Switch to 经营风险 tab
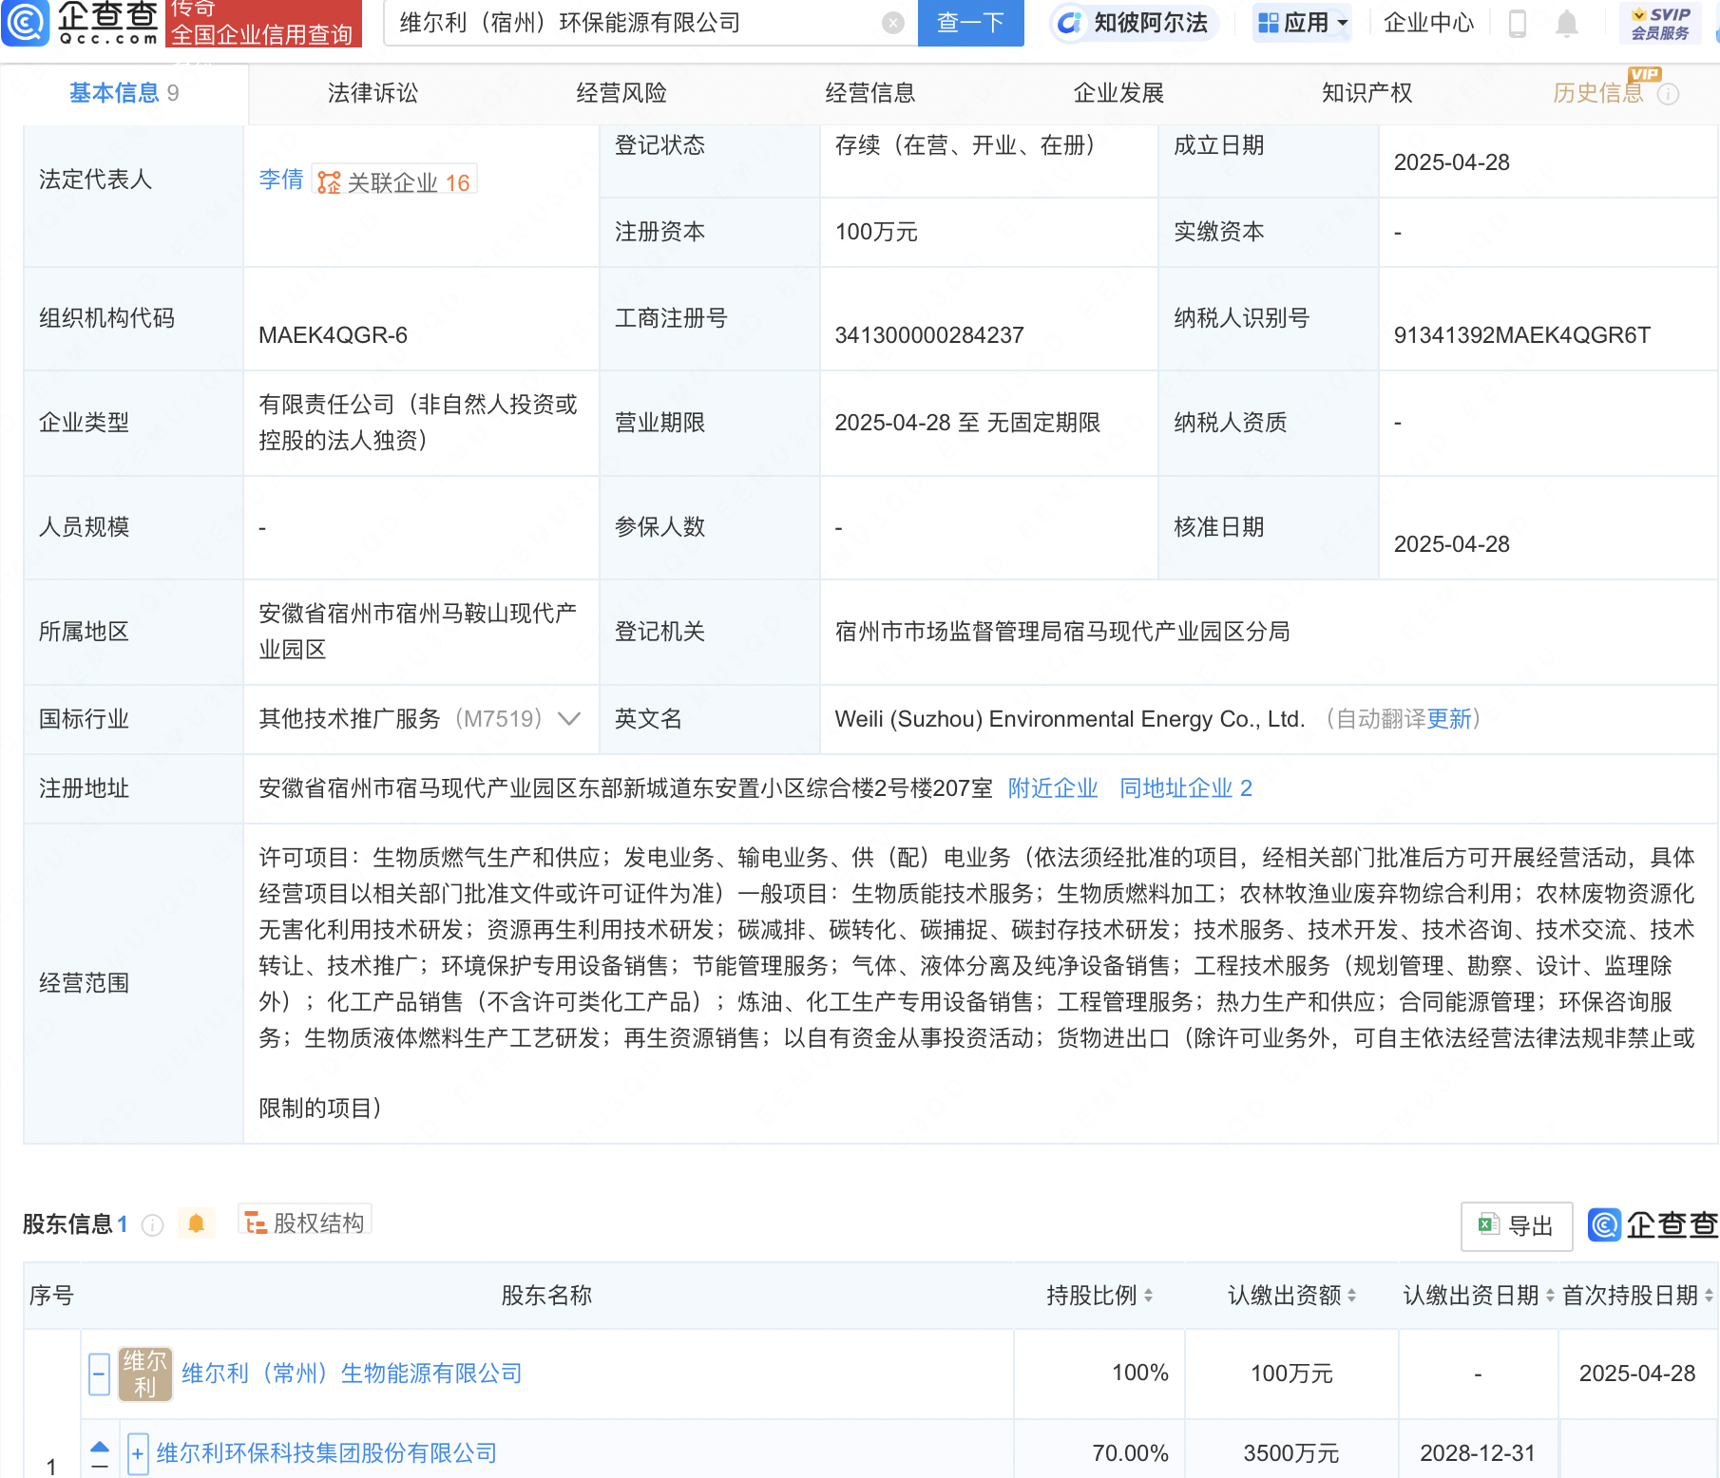Screen dimensions: 1720x1478 point(621,93)
